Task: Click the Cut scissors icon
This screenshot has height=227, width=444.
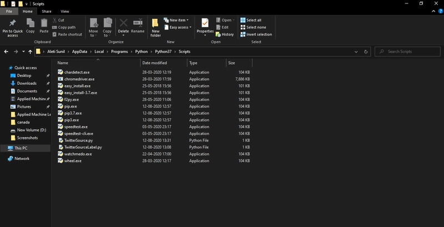Action: (x=54, y=20)
